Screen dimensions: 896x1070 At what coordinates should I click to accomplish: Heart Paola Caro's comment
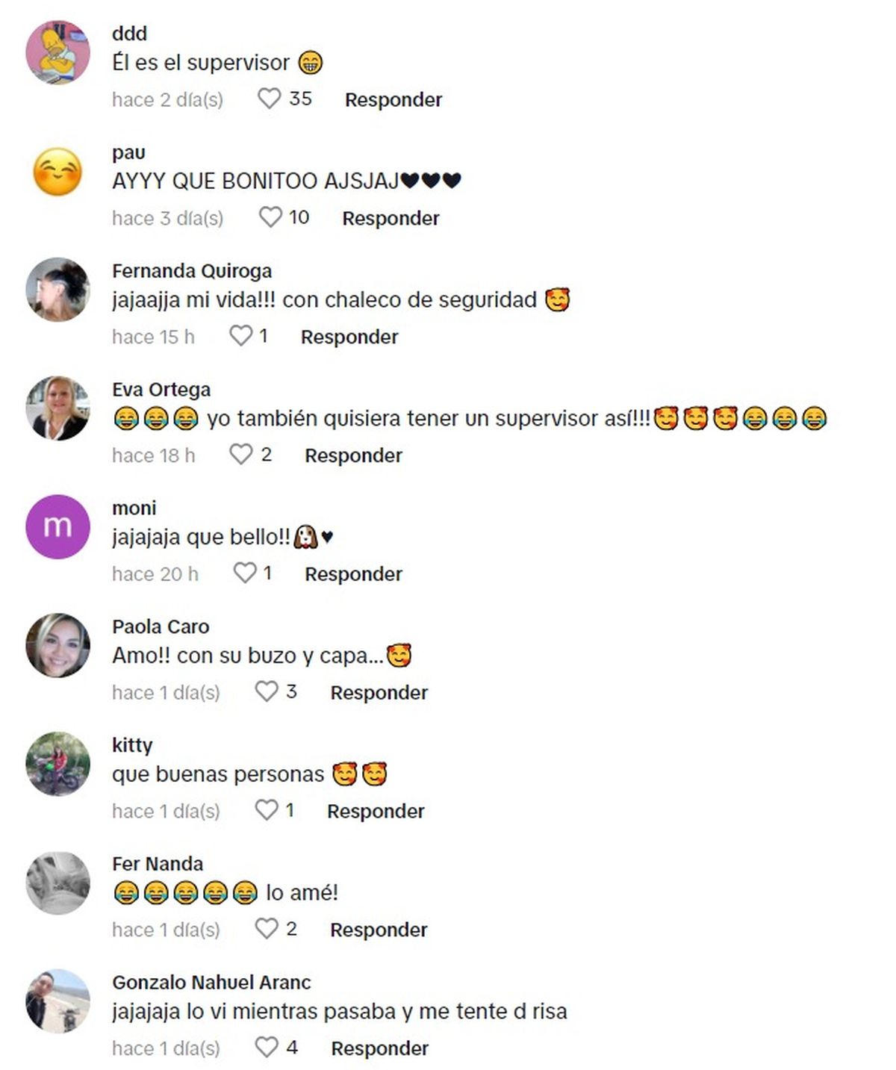click(267, 691)
